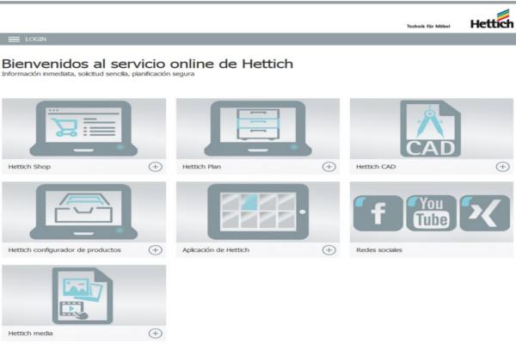Expand Aplicación de Hettich plus button
This screenshot has width=516, height=344.
[x=329, y=250]
